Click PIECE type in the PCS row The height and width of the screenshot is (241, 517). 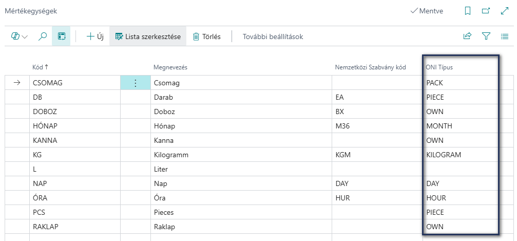(x=461, y=212)
